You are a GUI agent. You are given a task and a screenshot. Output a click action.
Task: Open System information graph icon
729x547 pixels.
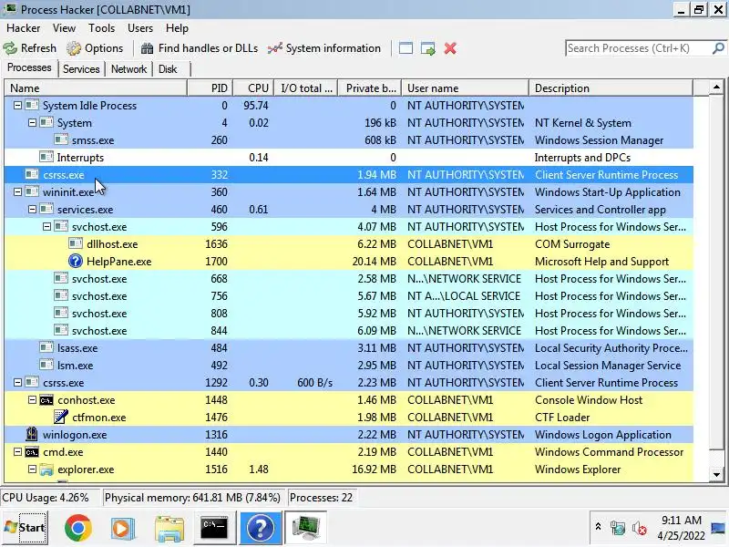click(x=275, y=48)
